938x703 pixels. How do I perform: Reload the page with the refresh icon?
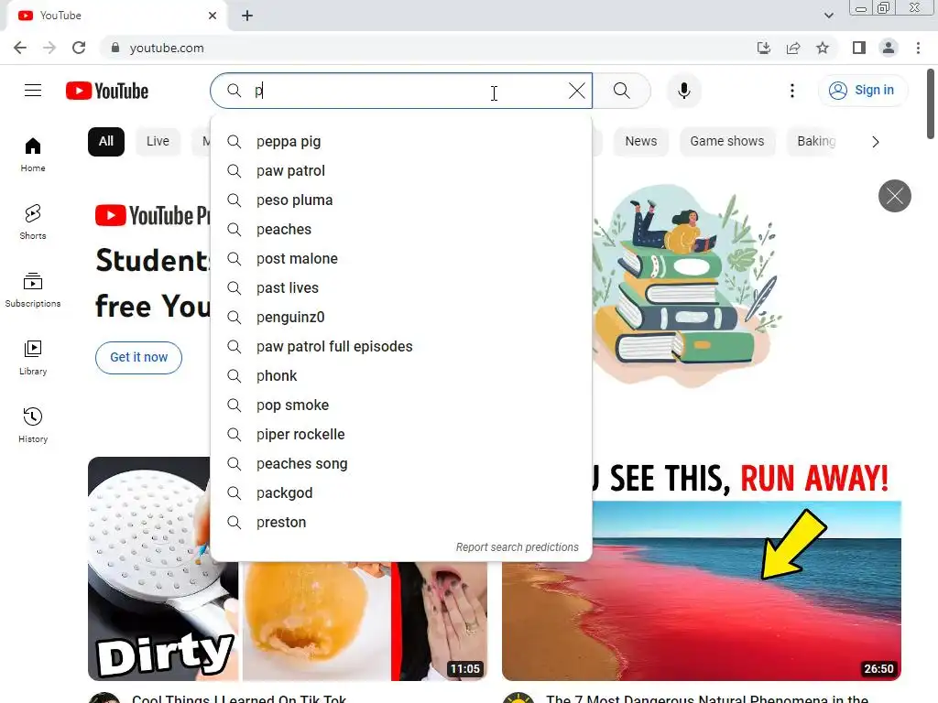coord(79,48)
